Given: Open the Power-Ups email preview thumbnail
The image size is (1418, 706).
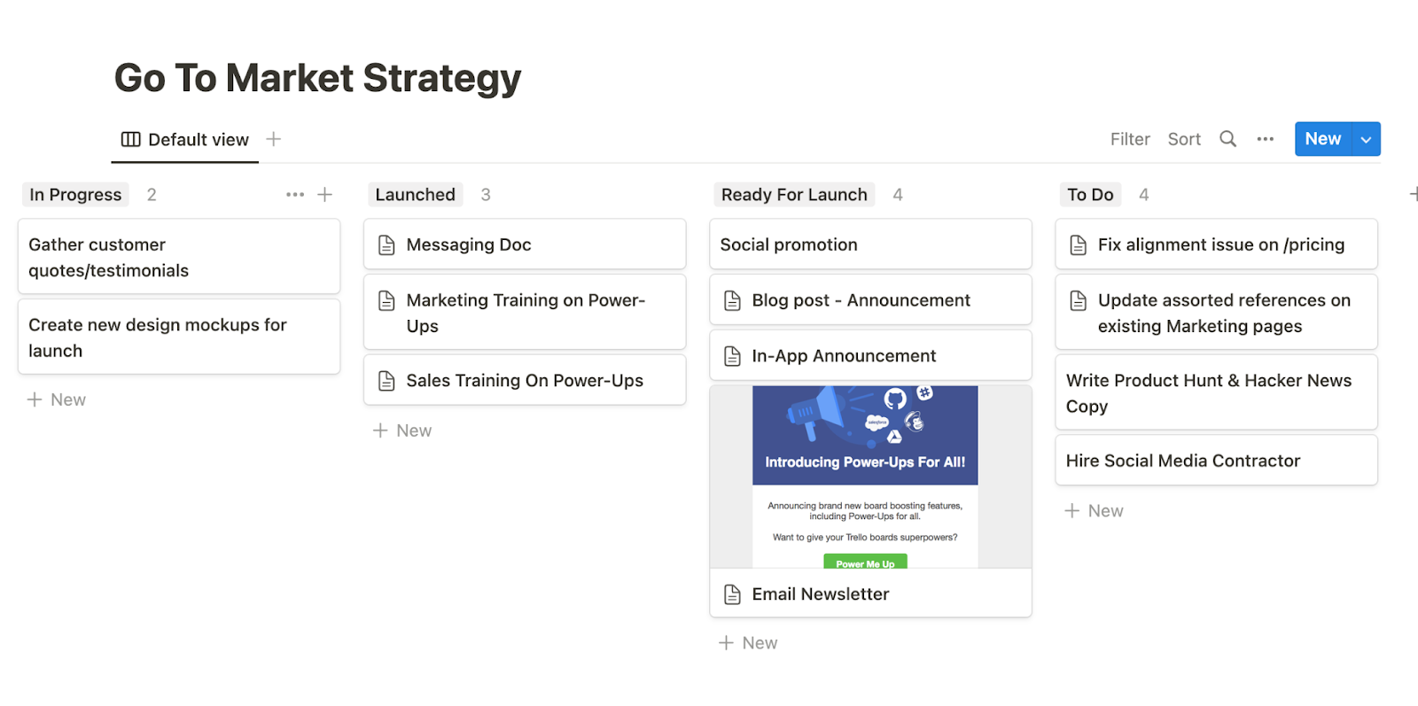Looking at the screenshot, I should (865, 477).
